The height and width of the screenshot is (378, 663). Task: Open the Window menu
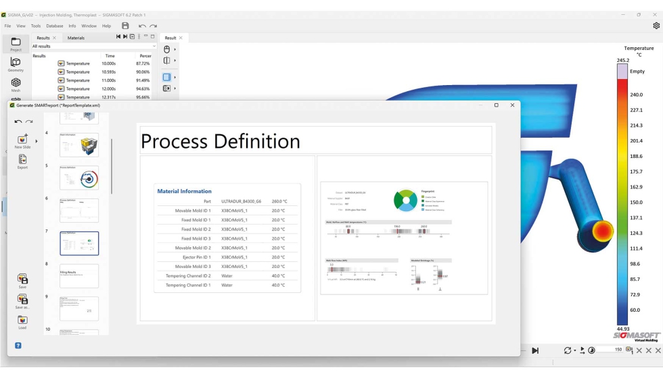pos(89,26)
